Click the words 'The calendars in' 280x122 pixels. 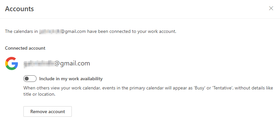click(x=21, y=32)
